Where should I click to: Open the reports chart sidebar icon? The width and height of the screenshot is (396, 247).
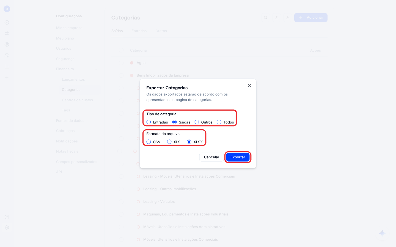coord(7,66)
